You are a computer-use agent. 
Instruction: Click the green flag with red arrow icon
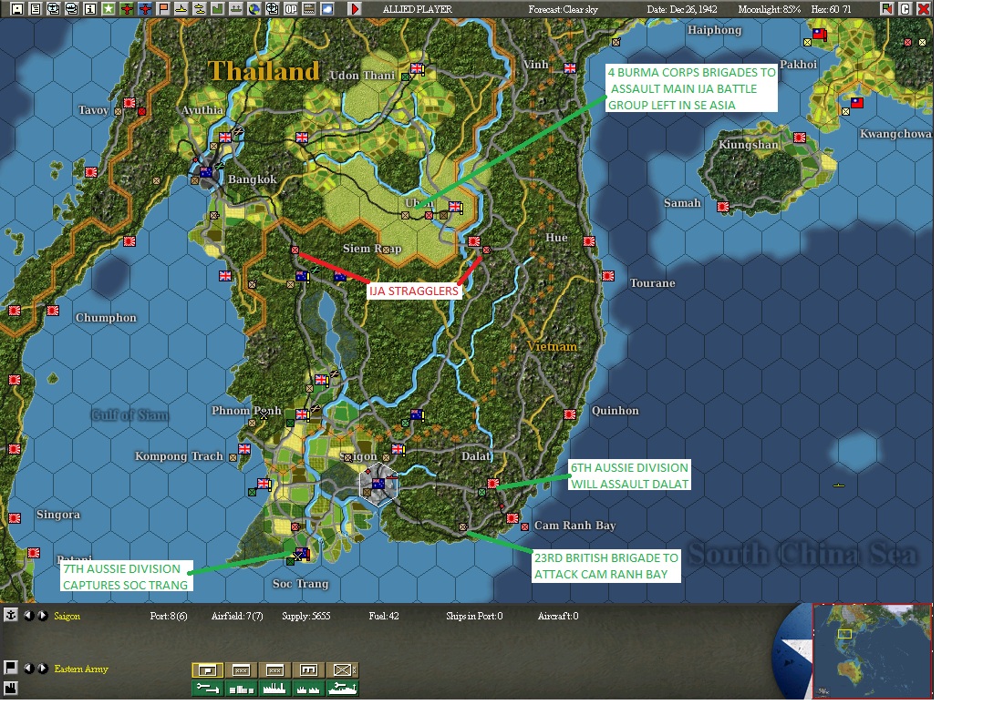tap(886, 9)
